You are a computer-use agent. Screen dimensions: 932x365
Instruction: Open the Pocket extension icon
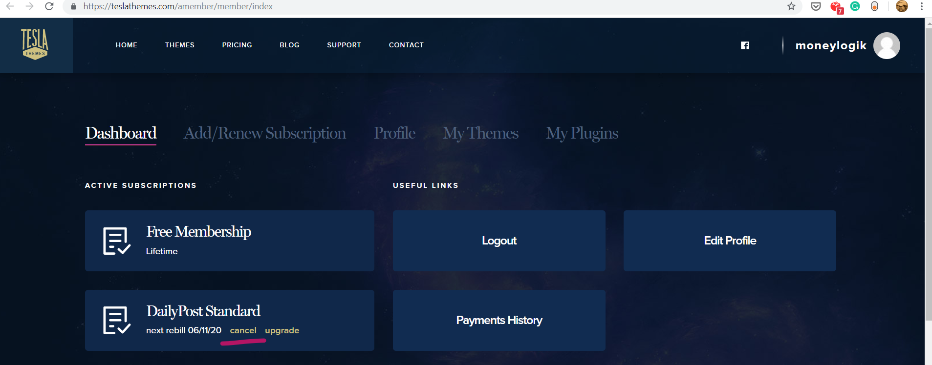coord(816,6)
